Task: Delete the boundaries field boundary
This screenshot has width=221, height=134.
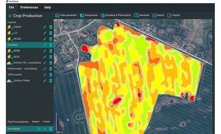Action: coord(51,129)
